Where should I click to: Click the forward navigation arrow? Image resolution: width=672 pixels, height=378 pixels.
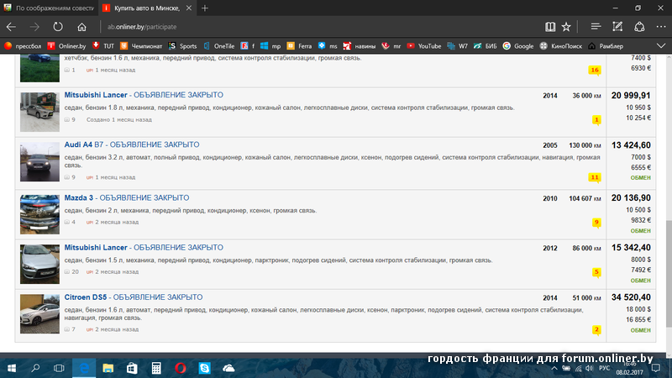click(34, 27)
